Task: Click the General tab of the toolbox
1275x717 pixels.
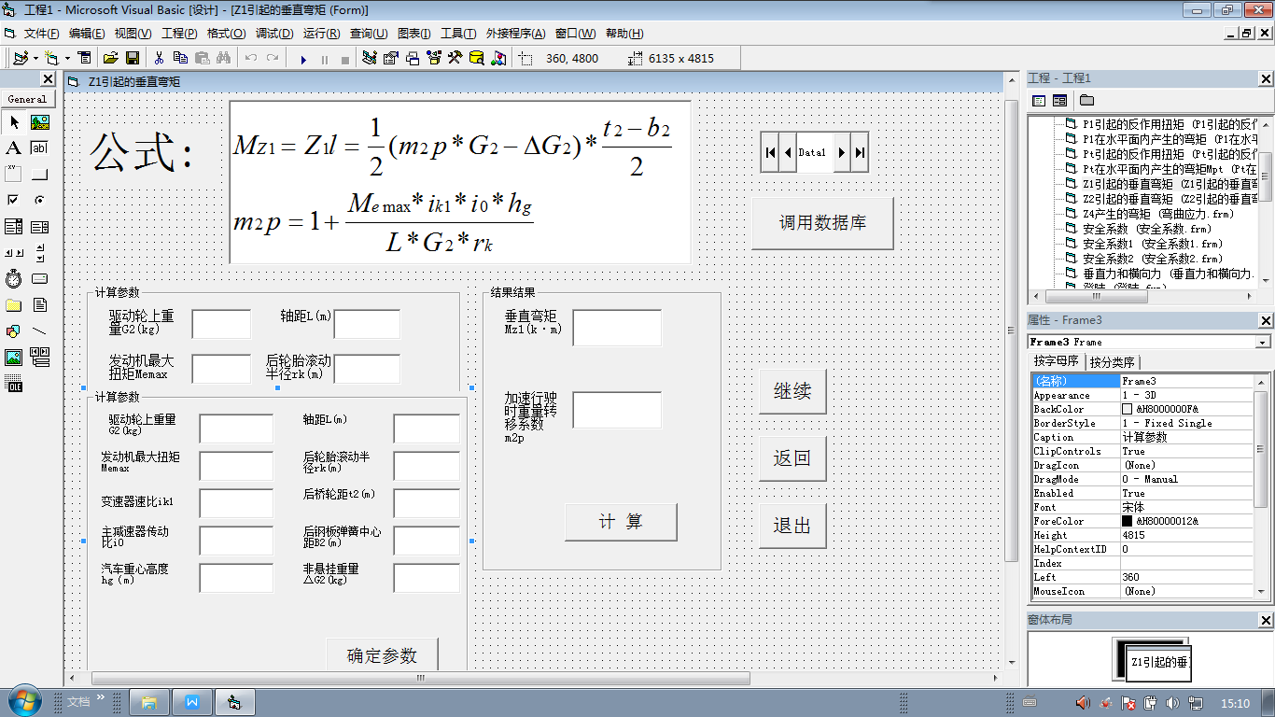Action: (x=27, y=99)
